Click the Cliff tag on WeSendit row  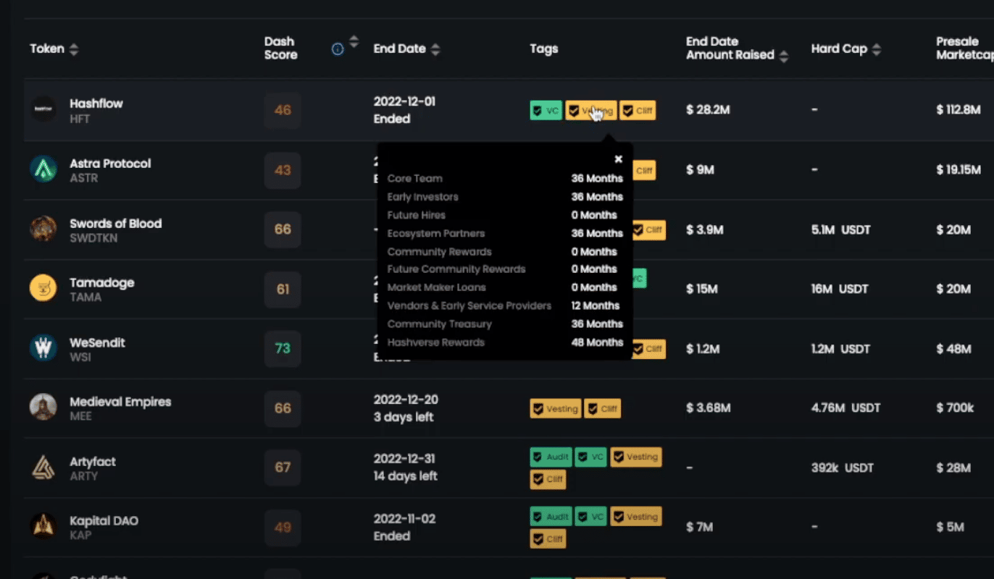pos(648,349)
